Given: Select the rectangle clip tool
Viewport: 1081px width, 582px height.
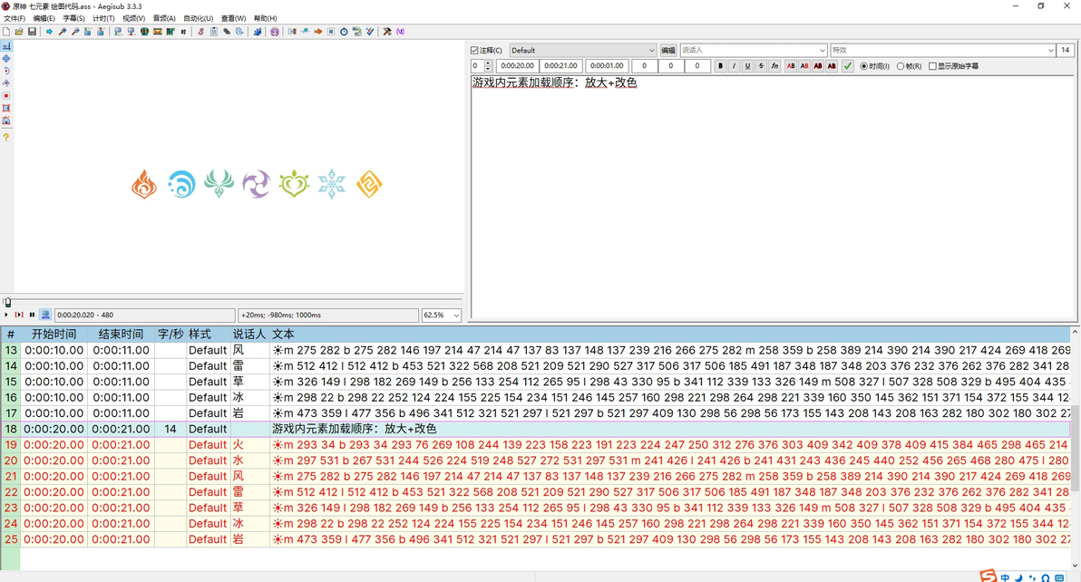Looking at the screenshot, I should pyautogui.click(x=6, y=108).
